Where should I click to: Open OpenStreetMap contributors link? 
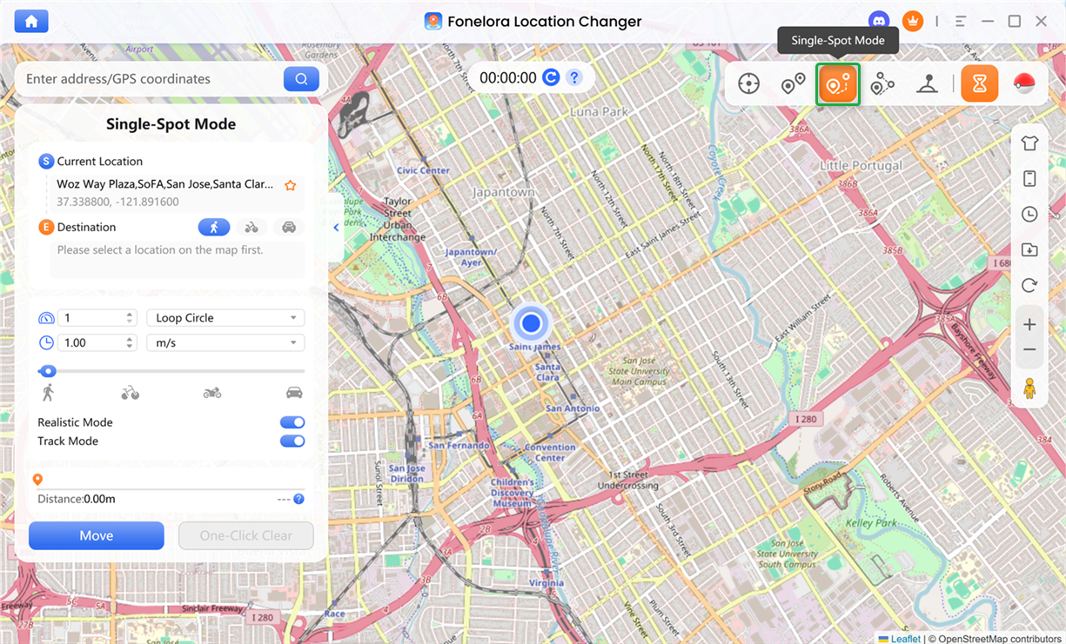pos(999,639)
